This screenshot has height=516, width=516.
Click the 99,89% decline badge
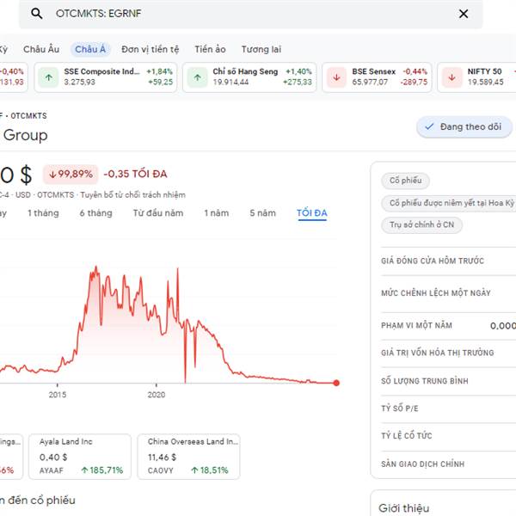click(x=71, y=174)
